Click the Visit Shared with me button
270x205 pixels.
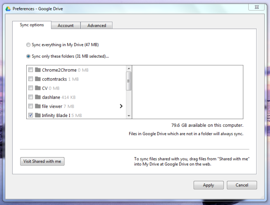coord(42,161)
